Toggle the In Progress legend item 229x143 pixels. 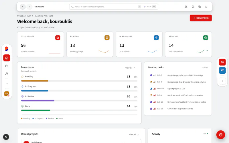click(38, 118)
